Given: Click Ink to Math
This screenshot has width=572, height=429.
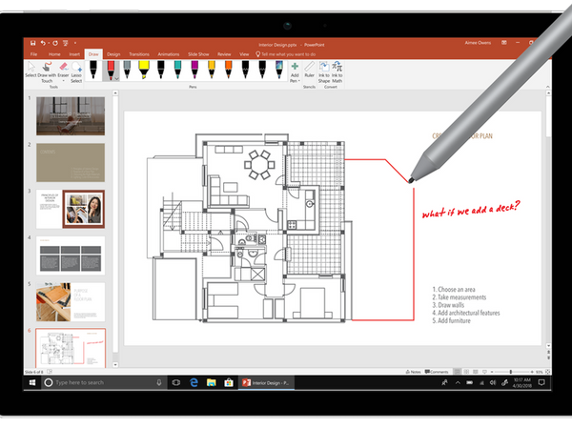Looking at the screenshot, I should (x=337, y=72).
